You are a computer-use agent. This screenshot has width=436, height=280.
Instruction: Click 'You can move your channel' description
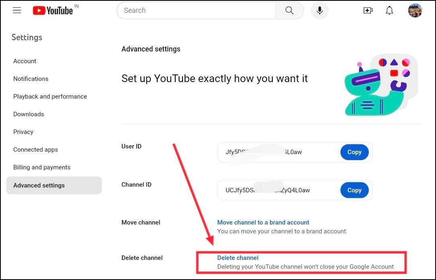coord(282,231)
